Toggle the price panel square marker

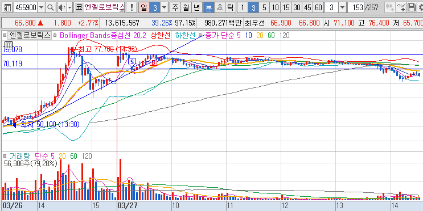[5, 35]
